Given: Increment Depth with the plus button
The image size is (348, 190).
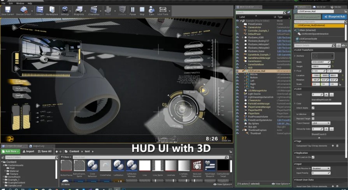Looking at the screenshot, I should tap(326, 95).
